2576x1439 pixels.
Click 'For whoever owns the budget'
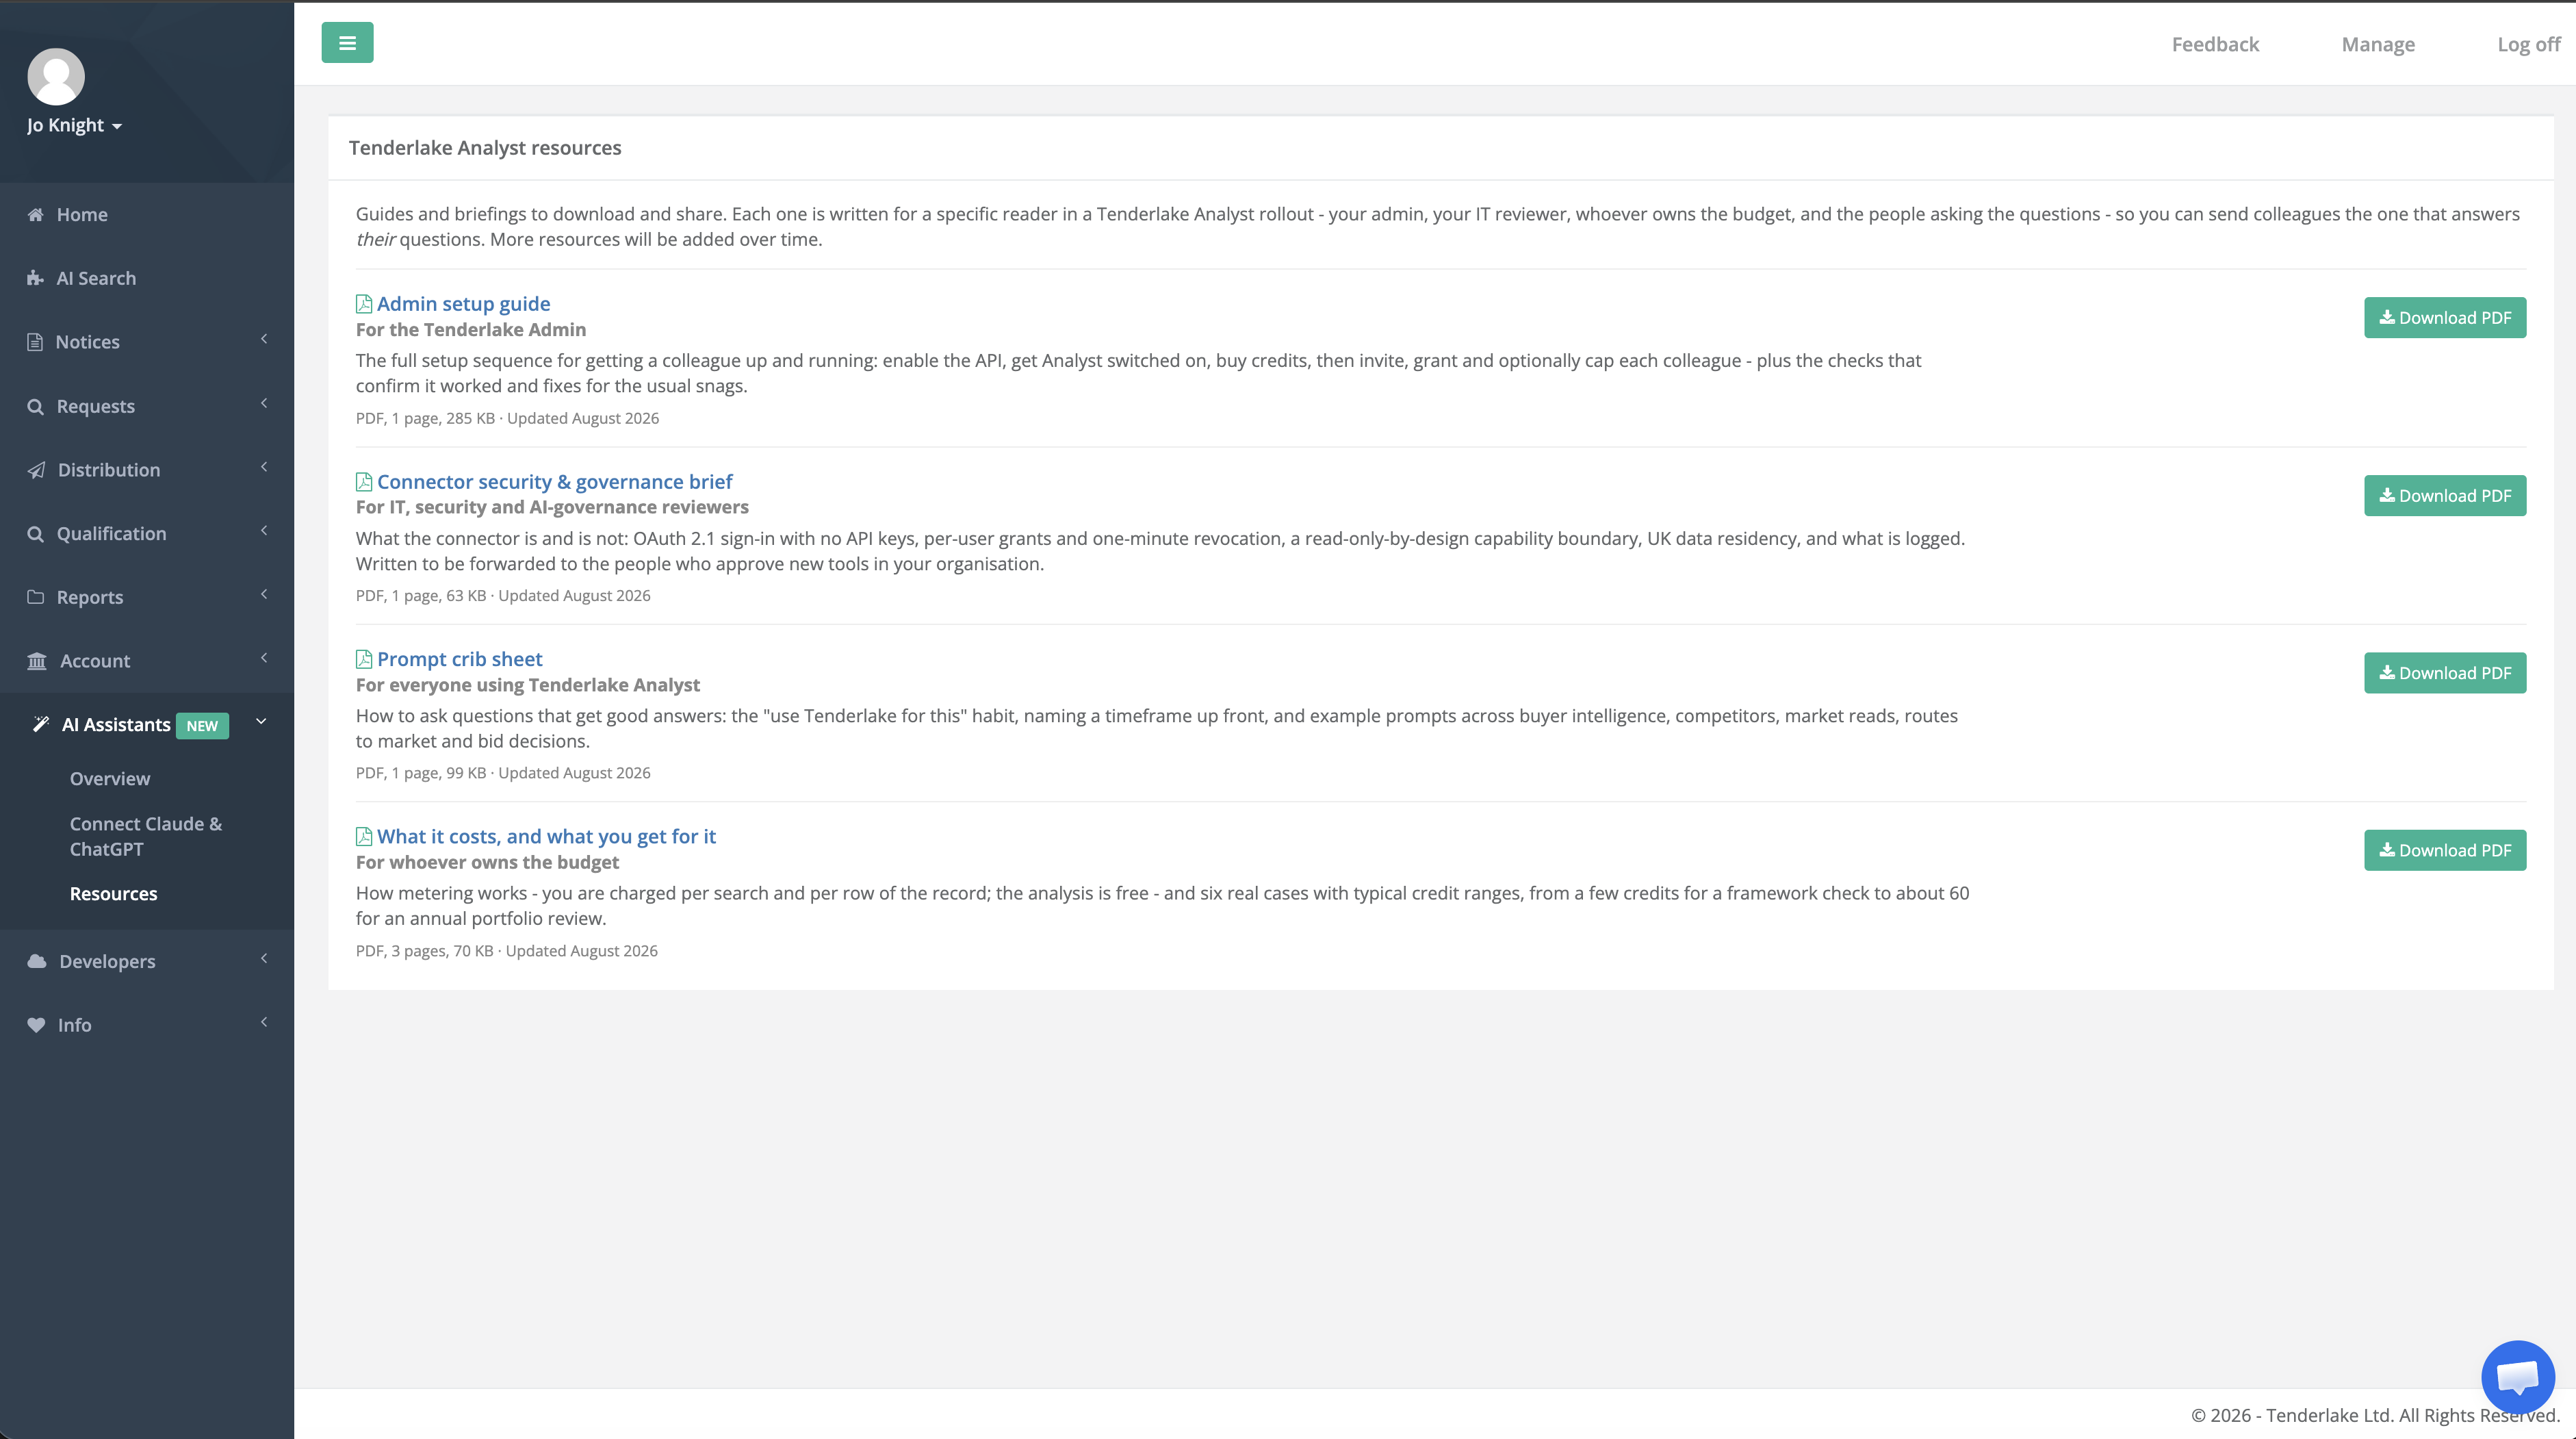(488, 862)
